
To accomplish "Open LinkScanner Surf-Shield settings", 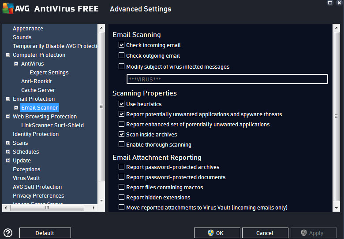I will click(x=52, y=125).
